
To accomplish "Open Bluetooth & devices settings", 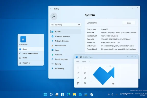I will click(66, 36).
